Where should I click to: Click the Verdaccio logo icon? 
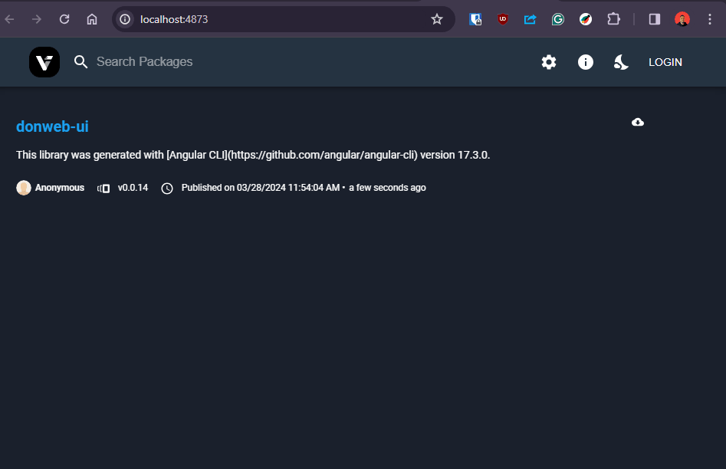click(x=44, y=62)
